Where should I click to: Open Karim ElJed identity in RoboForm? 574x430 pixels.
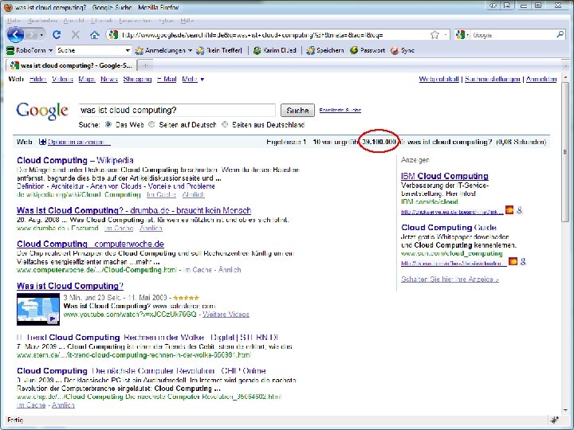(x=275, y=50)
